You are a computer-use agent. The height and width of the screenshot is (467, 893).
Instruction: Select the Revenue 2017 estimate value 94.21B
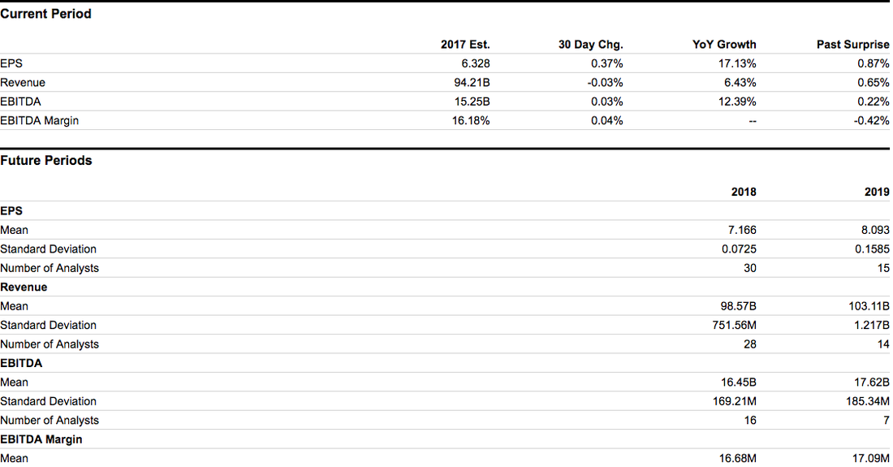(472, 83)
